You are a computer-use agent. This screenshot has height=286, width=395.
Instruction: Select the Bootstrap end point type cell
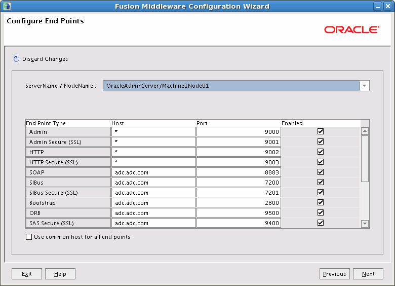tap(68, 203)
